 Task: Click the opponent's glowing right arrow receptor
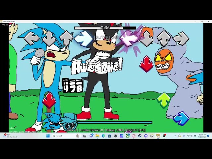83,38
